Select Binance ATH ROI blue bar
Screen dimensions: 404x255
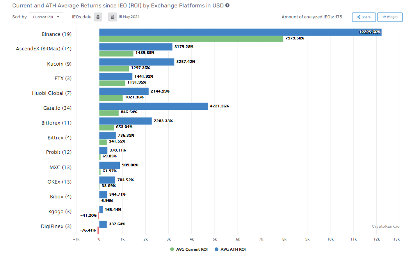coord(240,32)
